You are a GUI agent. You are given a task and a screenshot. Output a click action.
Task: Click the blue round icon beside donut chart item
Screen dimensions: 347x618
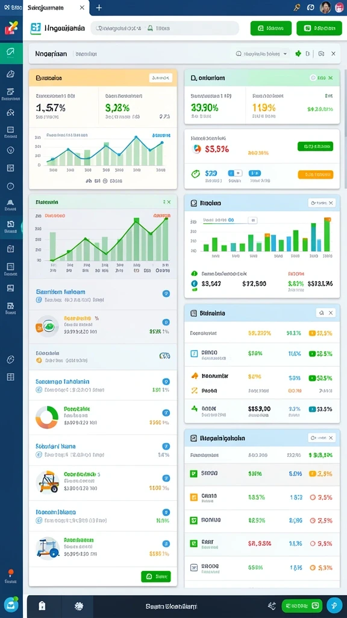pos(166,413)
